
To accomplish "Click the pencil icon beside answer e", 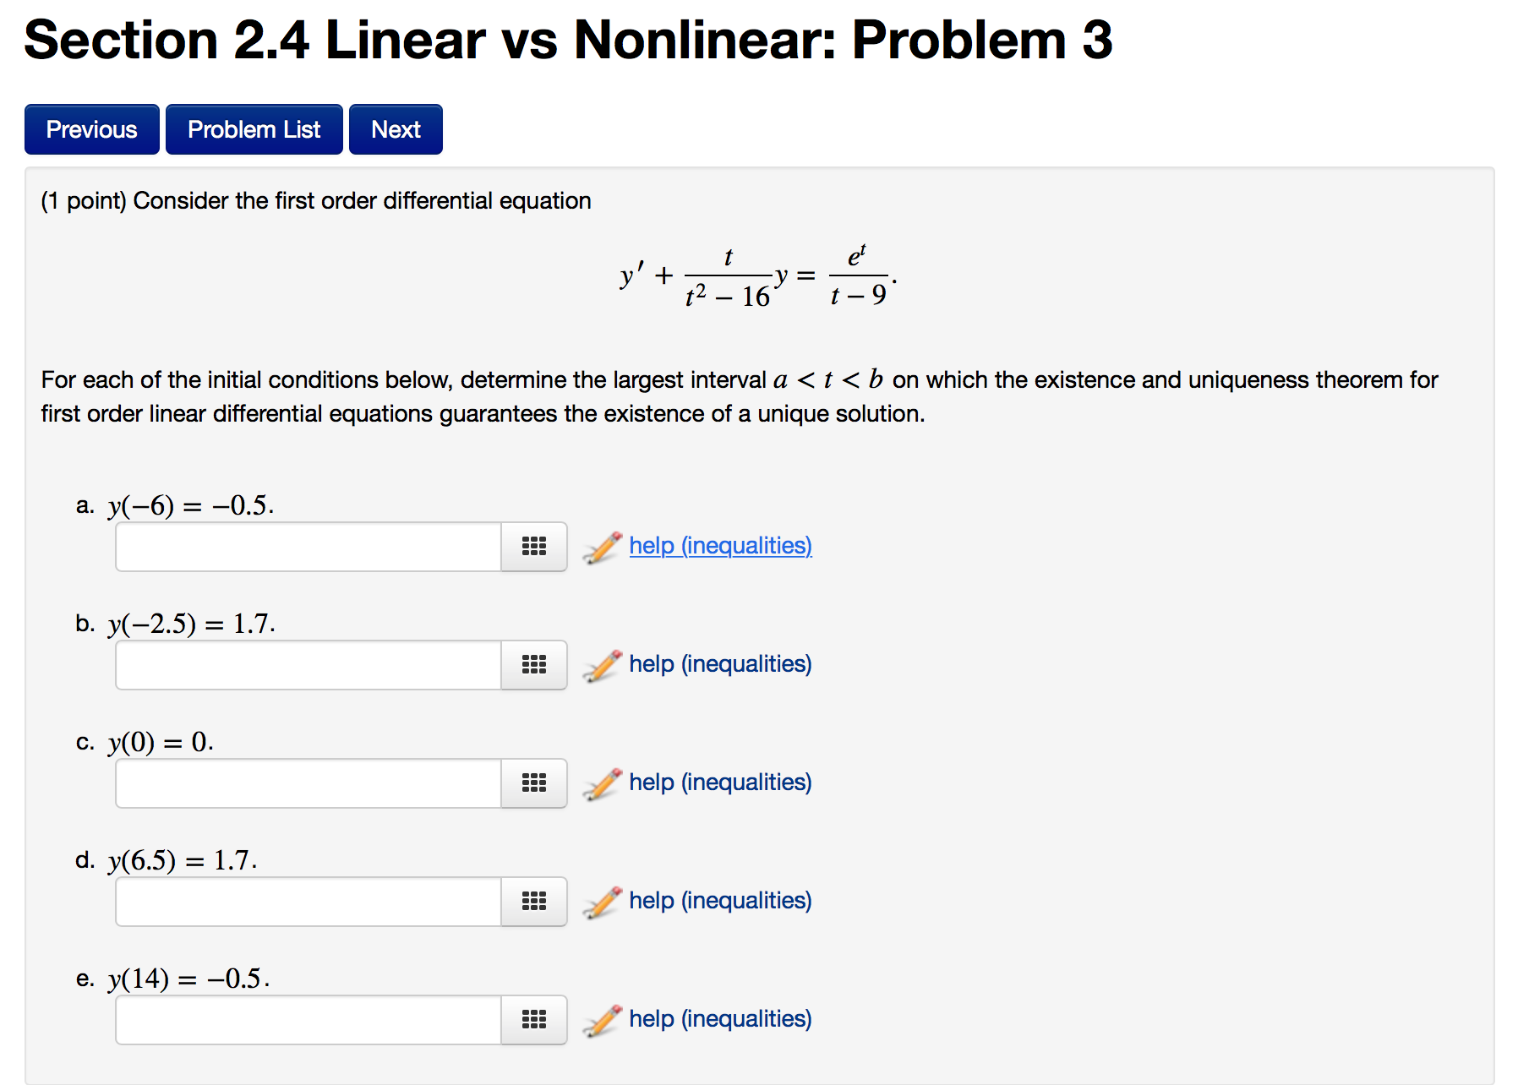I will [603, 1021].
